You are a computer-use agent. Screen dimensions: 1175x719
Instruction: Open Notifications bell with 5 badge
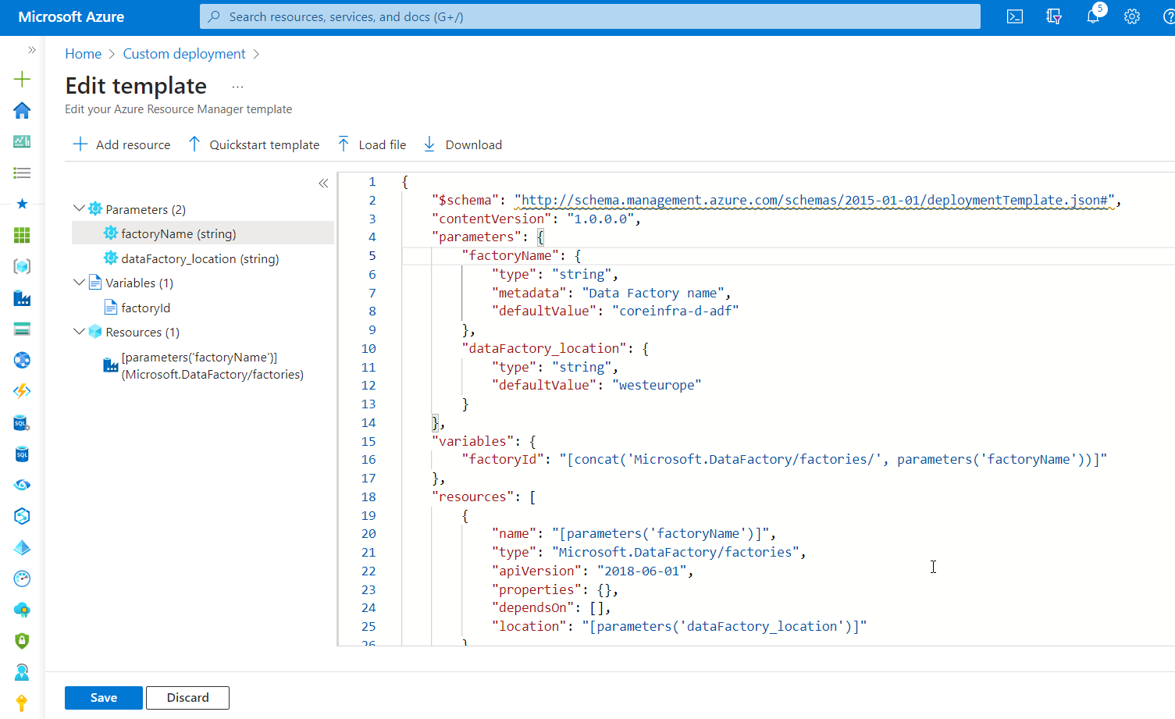coord(1094,16)
